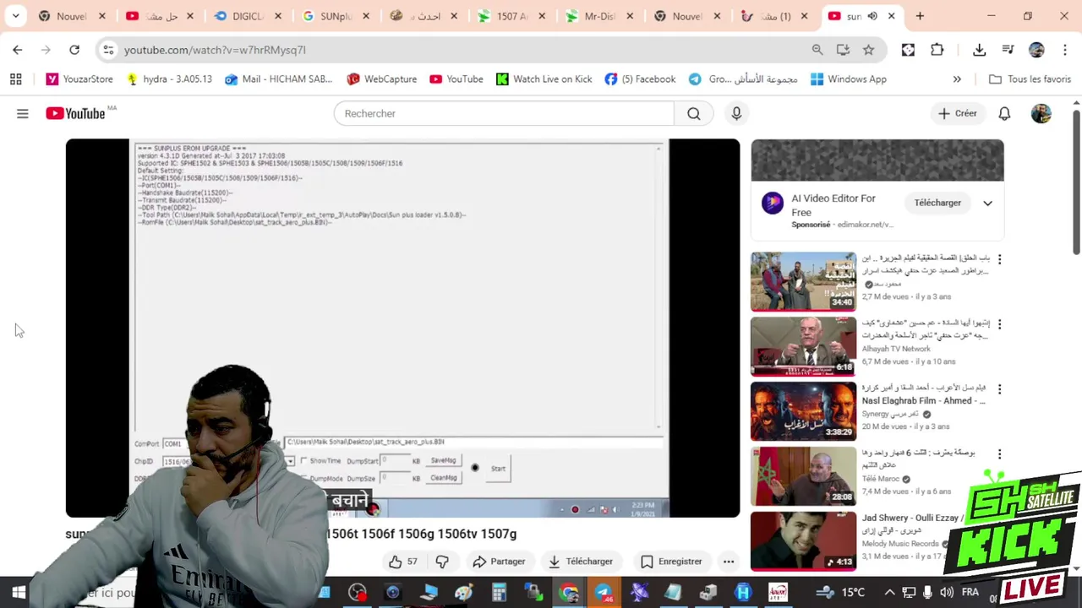Open the Windows App bookmark
Viewport: 1082px width, 608px height.
click(848, 79)
